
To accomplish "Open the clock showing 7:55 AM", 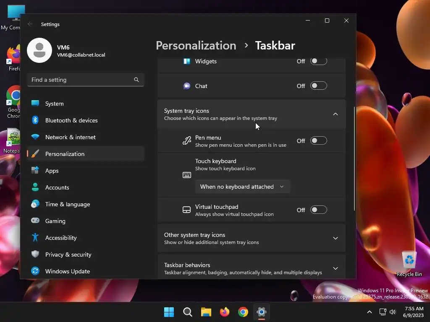I will coord(413,312).
